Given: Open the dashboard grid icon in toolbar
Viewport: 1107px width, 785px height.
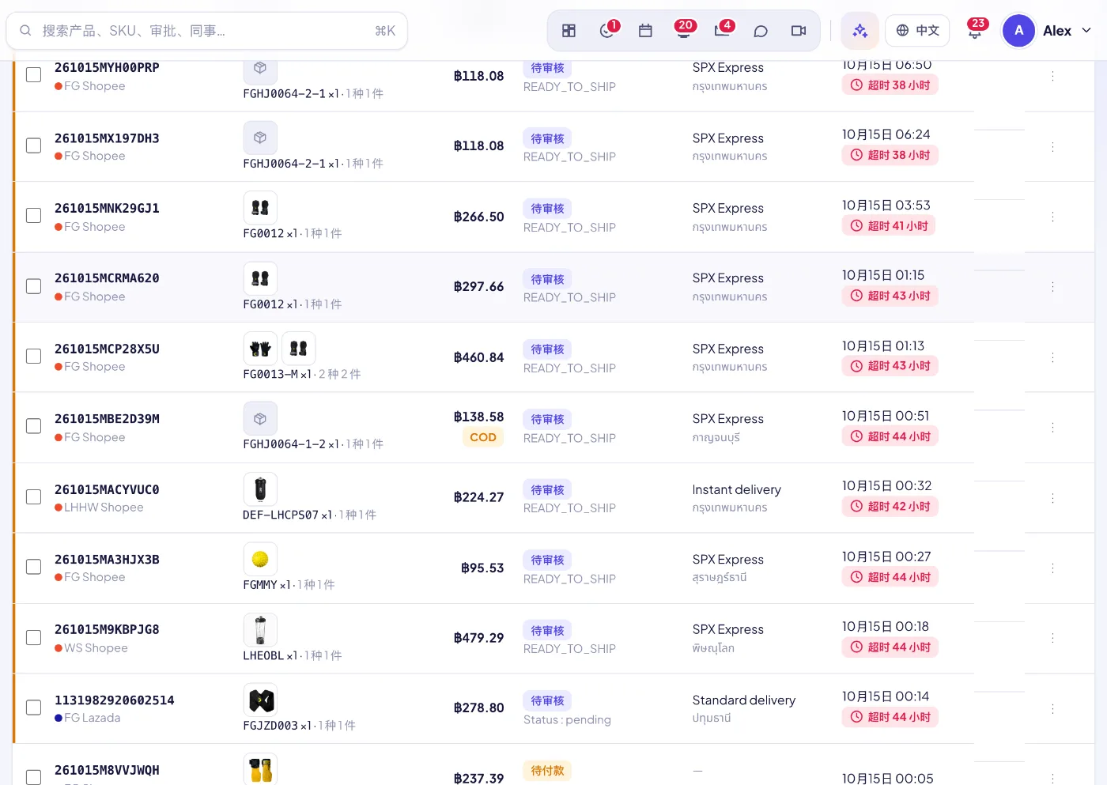Looking at the screenshot, I should (569, 31).
